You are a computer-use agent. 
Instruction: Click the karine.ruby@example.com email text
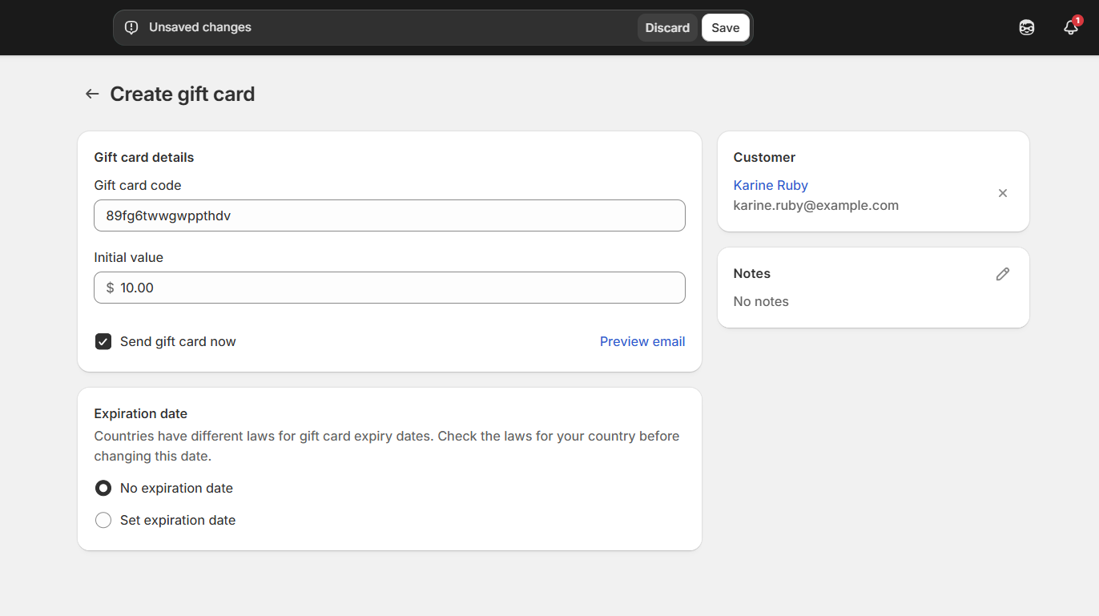click(815, 205)
